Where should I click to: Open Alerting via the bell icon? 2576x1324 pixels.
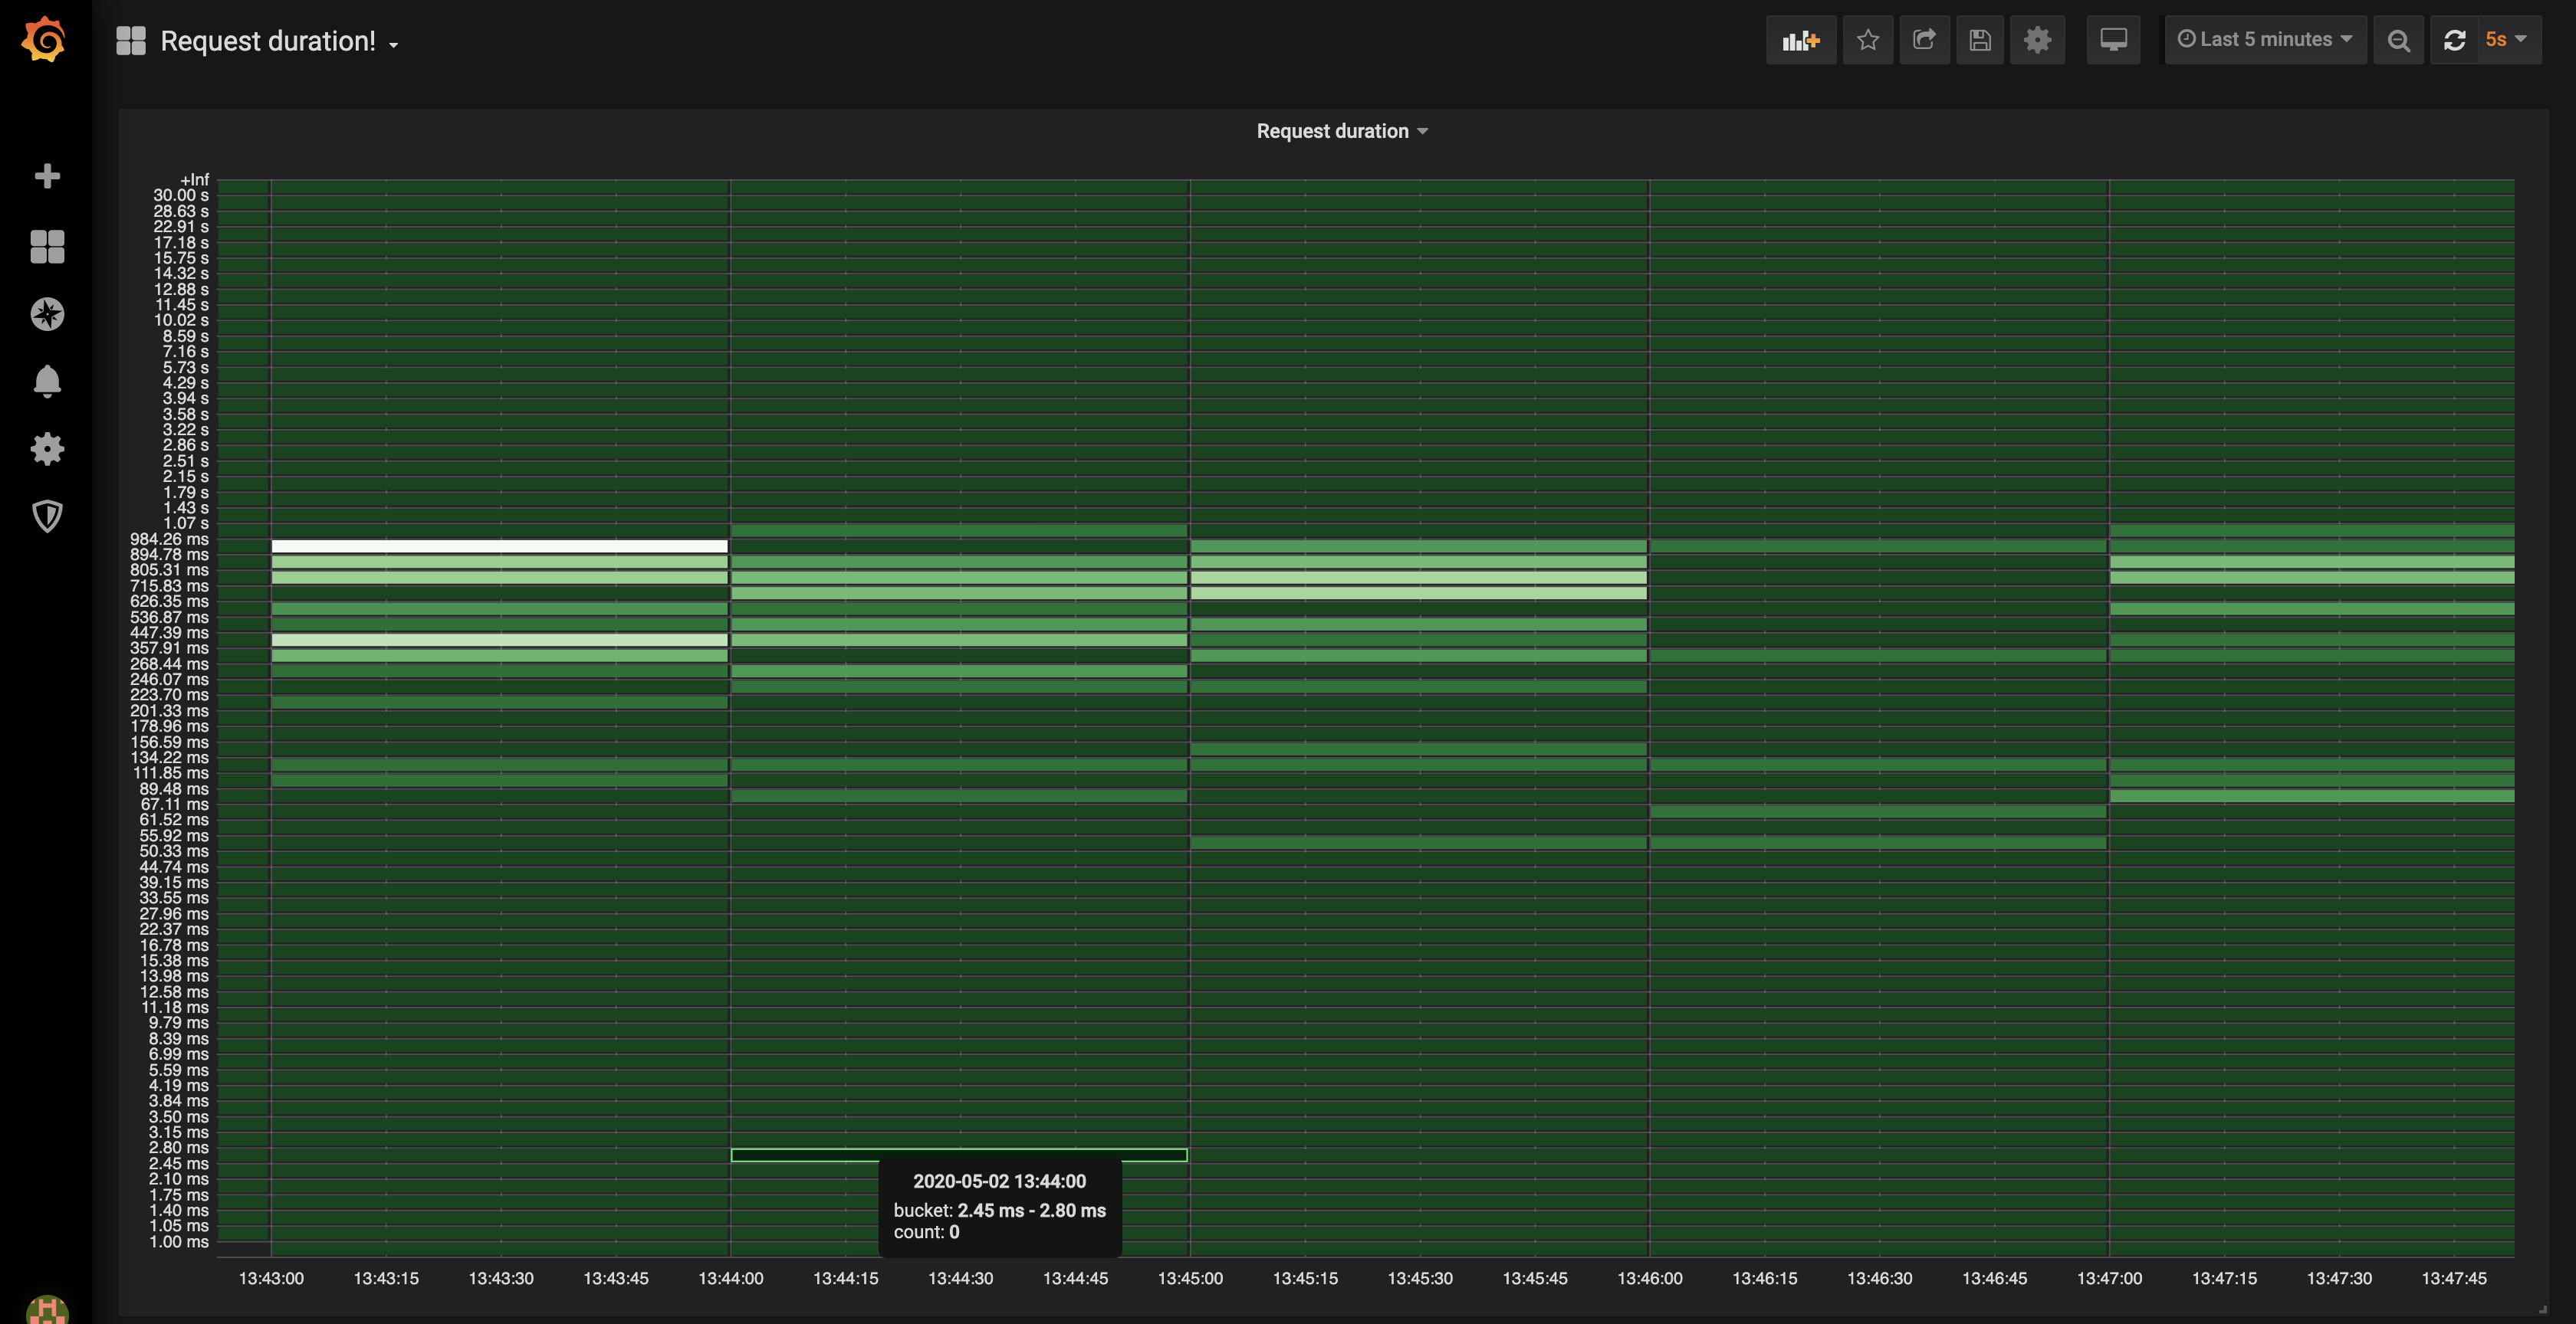point(47,381)
